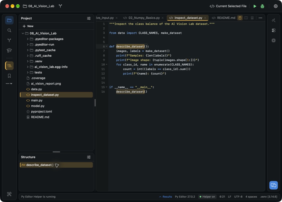282x202 pixels.
Task: Open the Learn graduation cap icon
Action: pyautogui.click(x=9, y=50)
